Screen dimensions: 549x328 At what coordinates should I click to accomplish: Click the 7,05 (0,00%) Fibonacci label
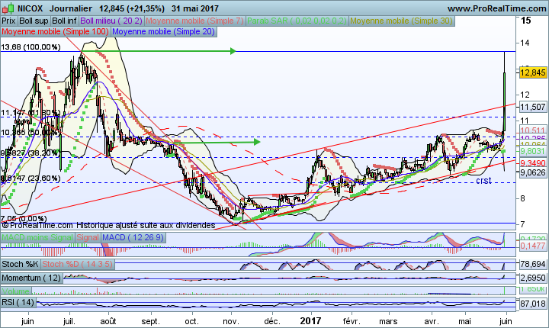coord(24,219)
